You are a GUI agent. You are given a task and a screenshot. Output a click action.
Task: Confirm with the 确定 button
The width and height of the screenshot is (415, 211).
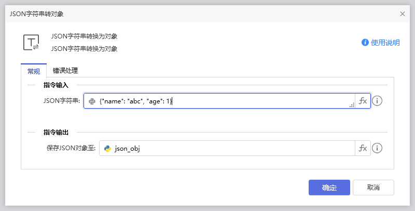click(329, 188)
